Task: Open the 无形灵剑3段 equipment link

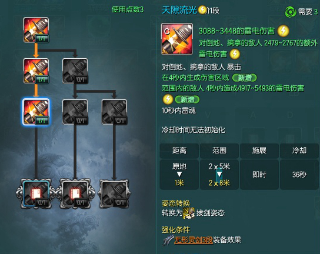Action: point(194,240)
